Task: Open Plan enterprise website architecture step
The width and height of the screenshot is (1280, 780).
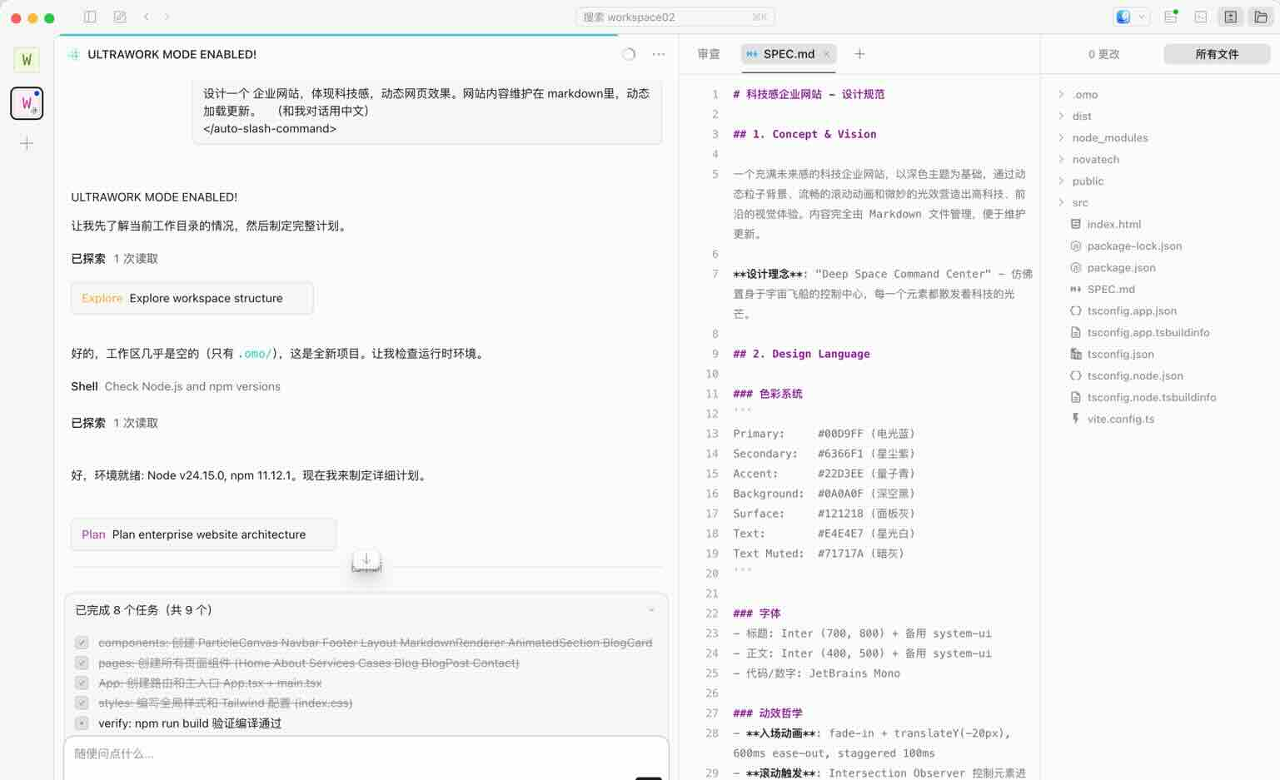Action: tap(204, 534)
